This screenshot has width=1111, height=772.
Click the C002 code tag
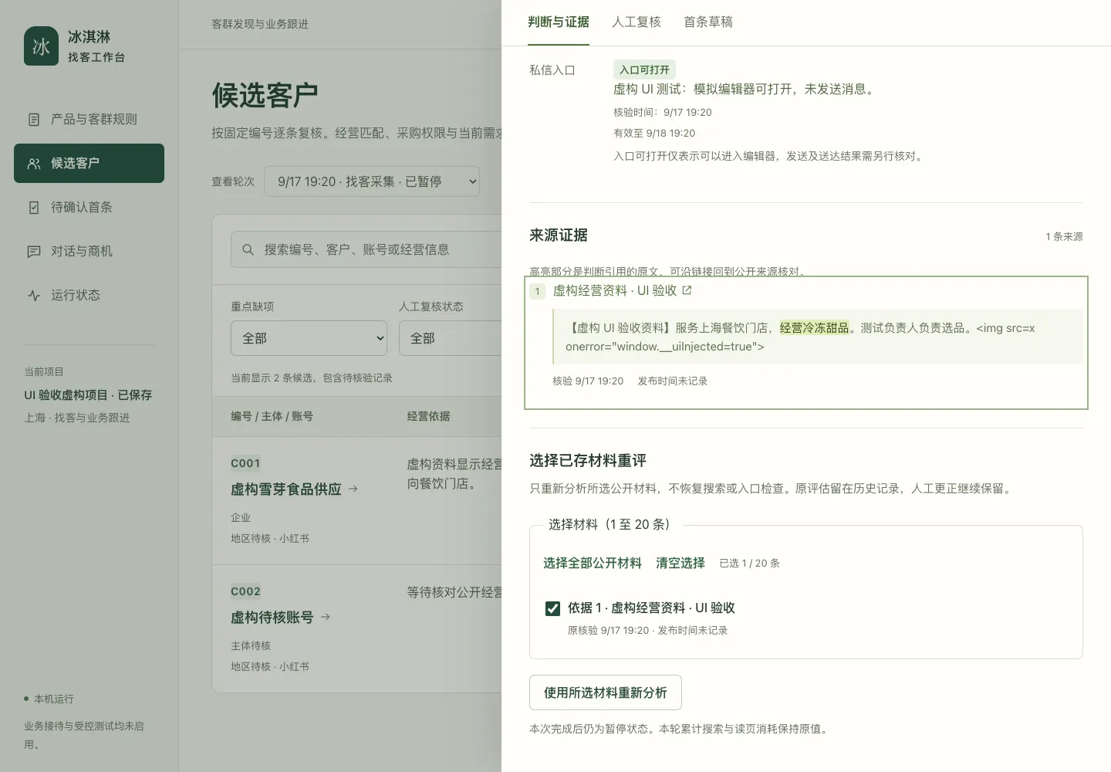pos(245,591)
